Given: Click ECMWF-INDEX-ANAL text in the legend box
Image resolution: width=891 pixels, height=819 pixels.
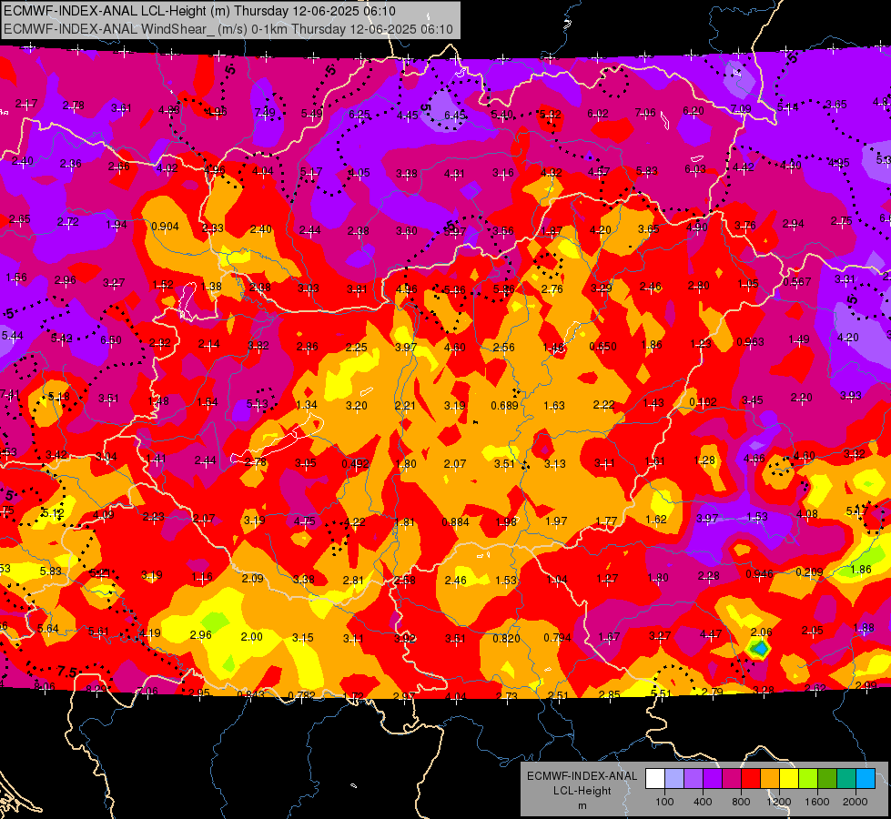Looking at the screenshot, I should (x=582, y=776).
